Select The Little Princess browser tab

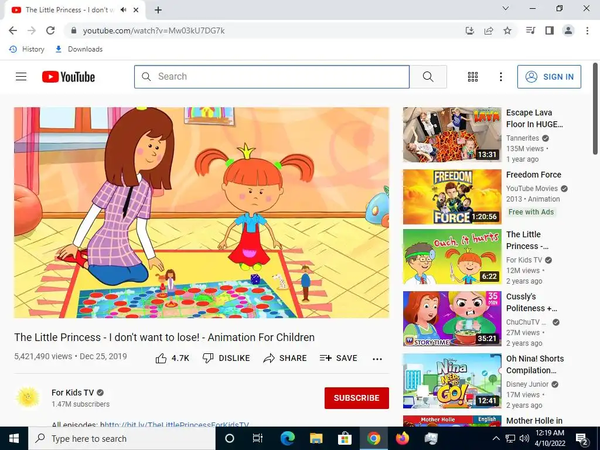tap(74, 11)
